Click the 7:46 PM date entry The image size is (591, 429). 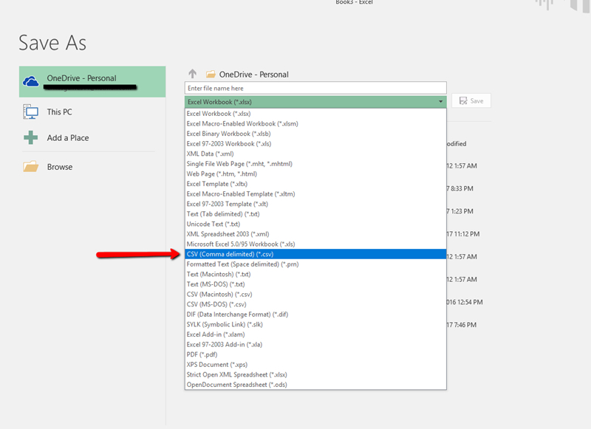click(462, 325)
